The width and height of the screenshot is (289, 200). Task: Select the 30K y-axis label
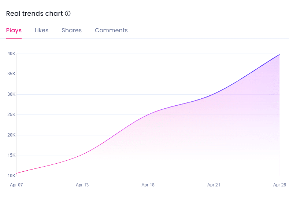tap(11, 94)
